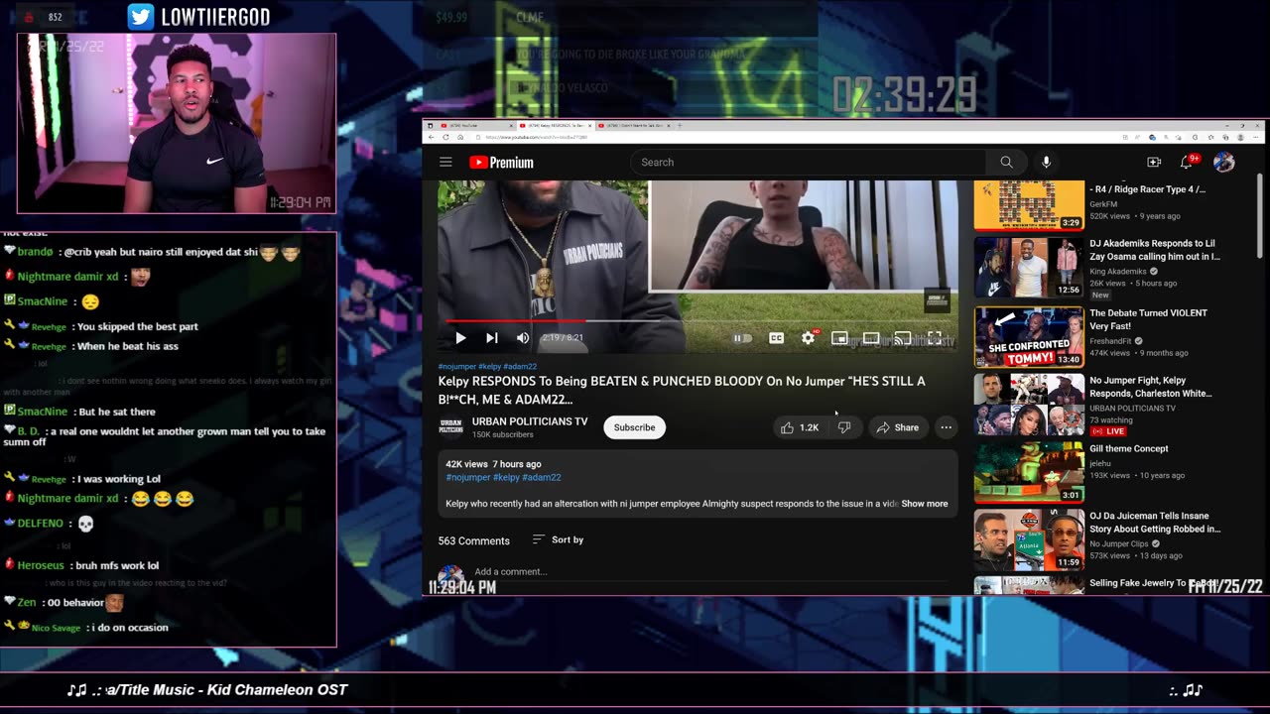The height and width of the screenshot is (714, 1270).
Task: Click the URBAN POLITICIANS channel avatar
Action: (450, 426)
